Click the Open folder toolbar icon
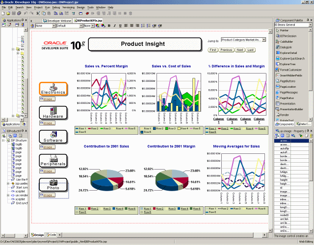 [x=8, y=13]
